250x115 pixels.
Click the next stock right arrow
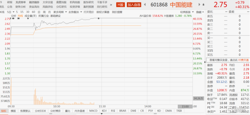tap(199, 5)
